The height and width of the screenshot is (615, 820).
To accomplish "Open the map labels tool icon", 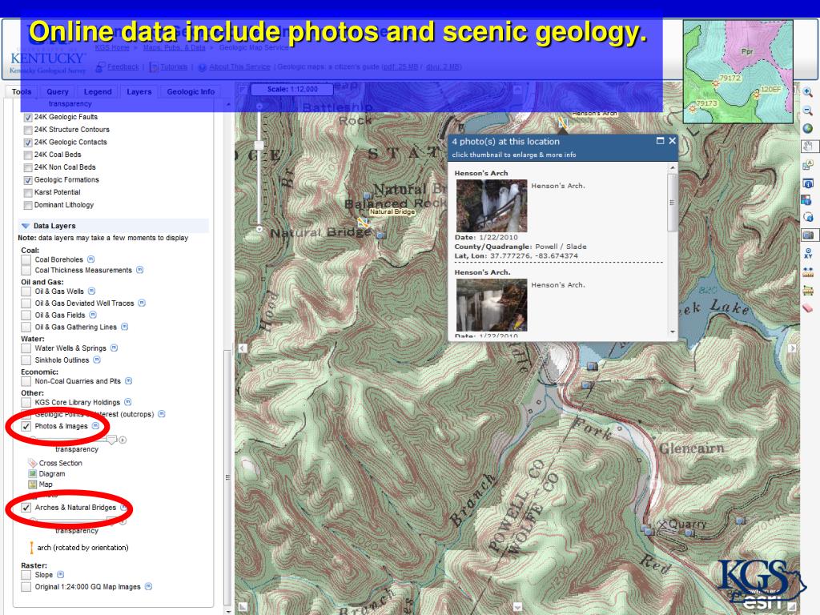I will coord(807,165).
